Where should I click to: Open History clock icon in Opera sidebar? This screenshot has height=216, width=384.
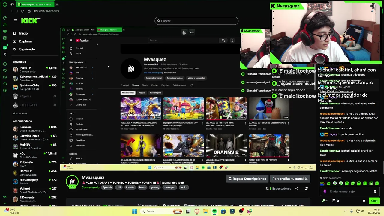coord(5,77)
